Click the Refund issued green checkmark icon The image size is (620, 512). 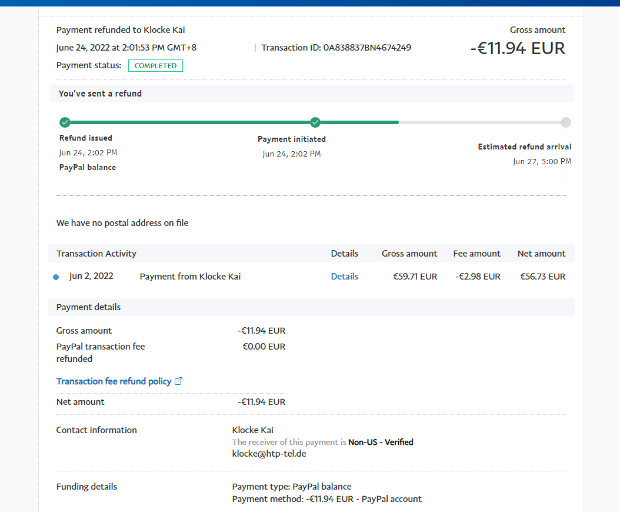pyautogui.click(x=65, y=122)
